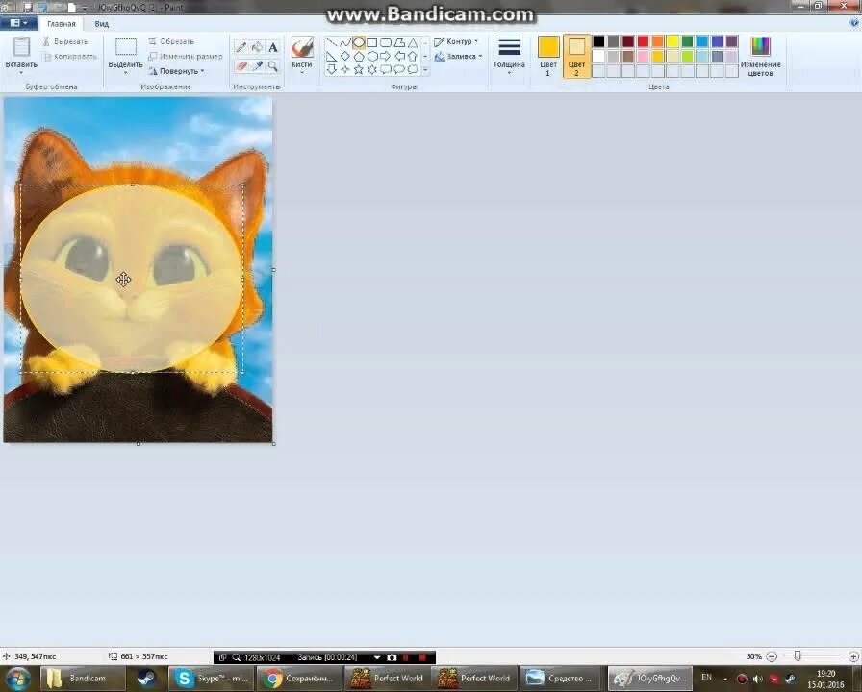This screenshot has width=862, height=692.
Task: Choose the Triangle shape
Action: point(413,42)
